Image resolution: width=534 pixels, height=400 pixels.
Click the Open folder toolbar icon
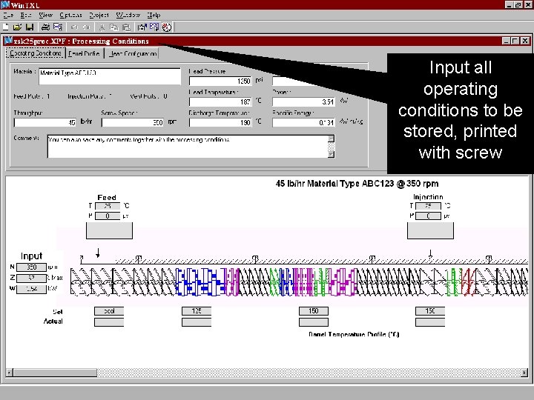pos(17,27)
